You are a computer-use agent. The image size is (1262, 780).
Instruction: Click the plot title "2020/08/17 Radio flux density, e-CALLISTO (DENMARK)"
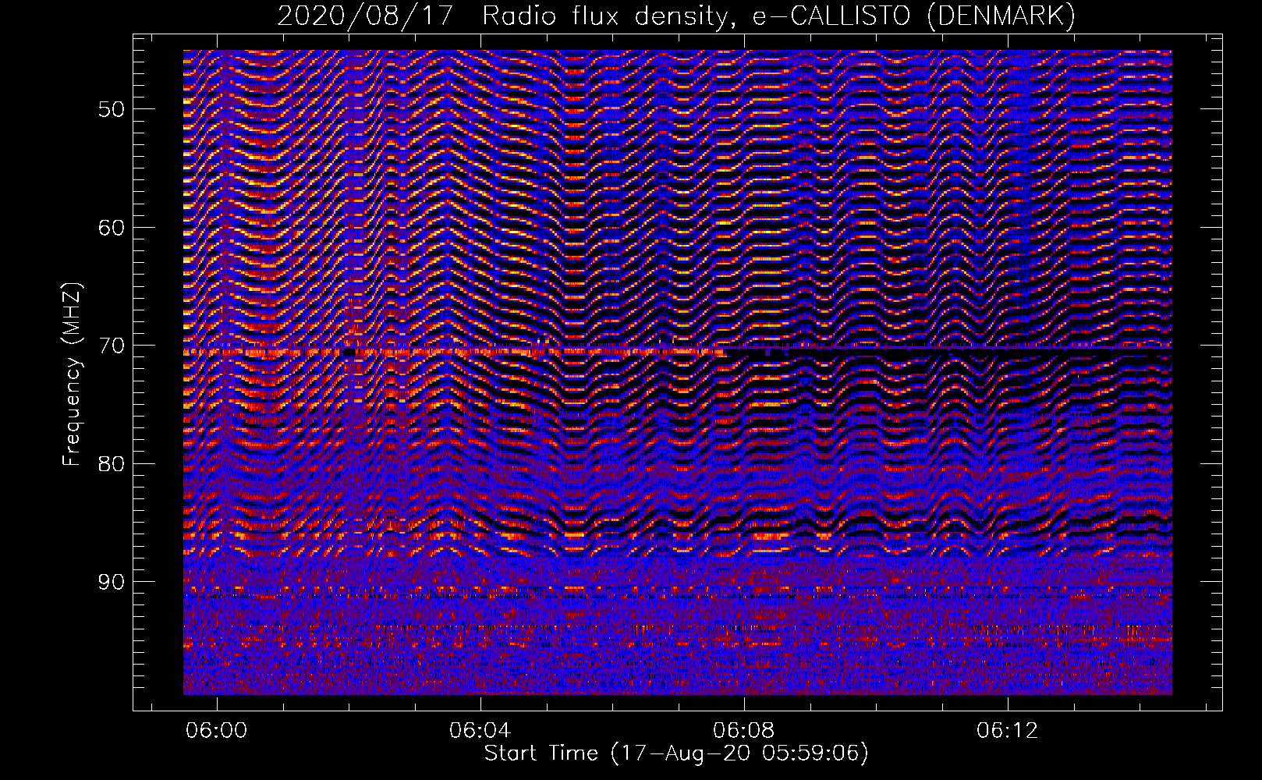(676, 16)
